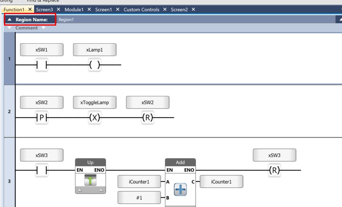Select the Add block header
The width and height of the screenshot is (342, 207).
pyautogui.click(x=180, y=163)
